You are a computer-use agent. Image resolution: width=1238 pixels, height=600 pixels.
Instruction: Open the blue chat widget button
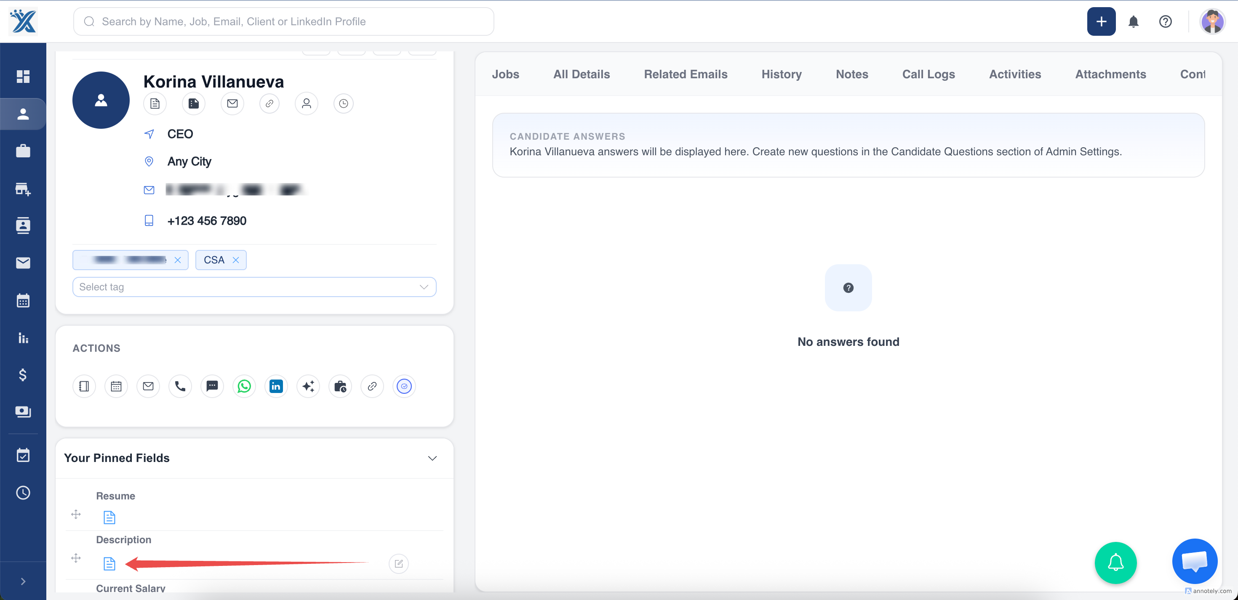pyautogui.click(x=1194, y=561)
